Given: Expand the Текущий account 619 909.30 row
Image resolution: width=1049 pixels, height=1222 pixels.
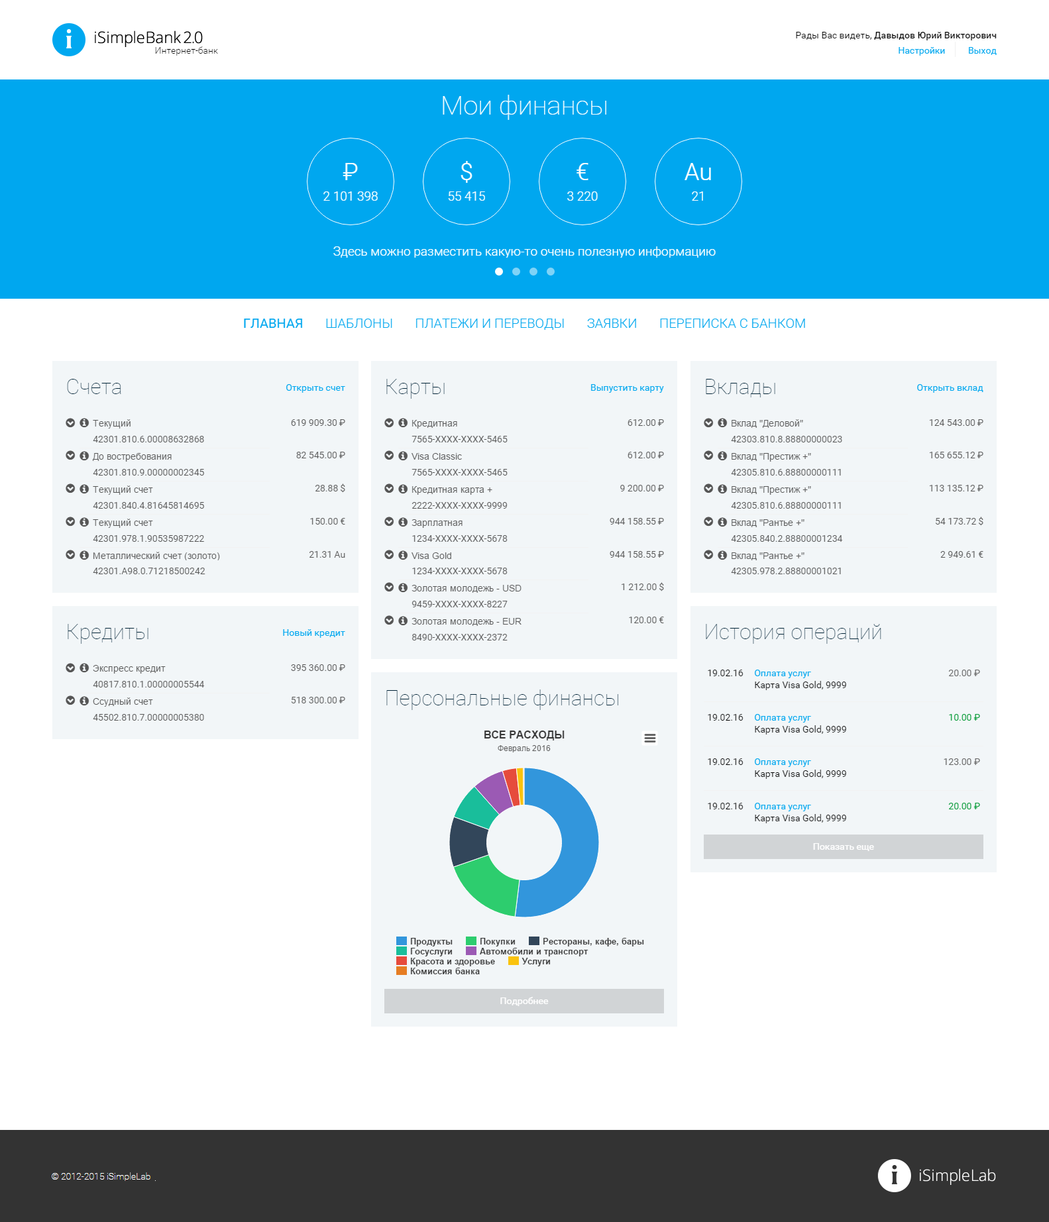Looking at the screenshot, I should 70,423.
